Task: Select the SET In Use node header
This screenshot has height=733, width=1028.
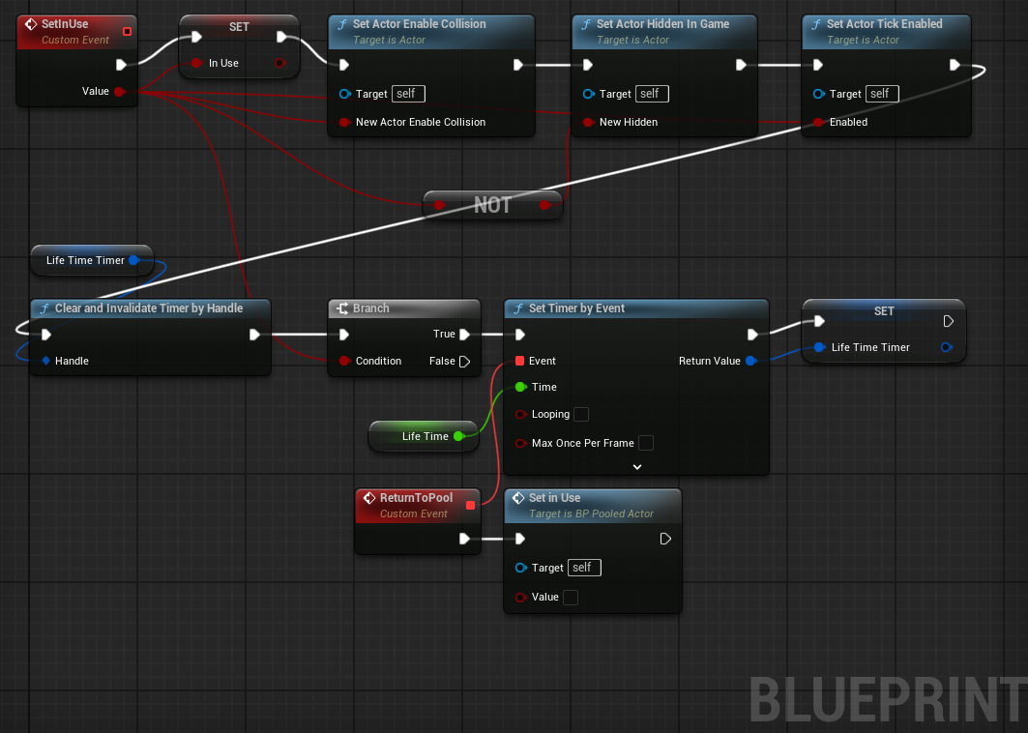Action: pyautogui.click(x=239, y=26)
